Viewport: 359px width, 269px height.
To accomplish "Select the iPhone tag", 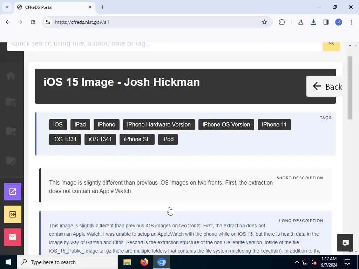I will tap(107, 125).
